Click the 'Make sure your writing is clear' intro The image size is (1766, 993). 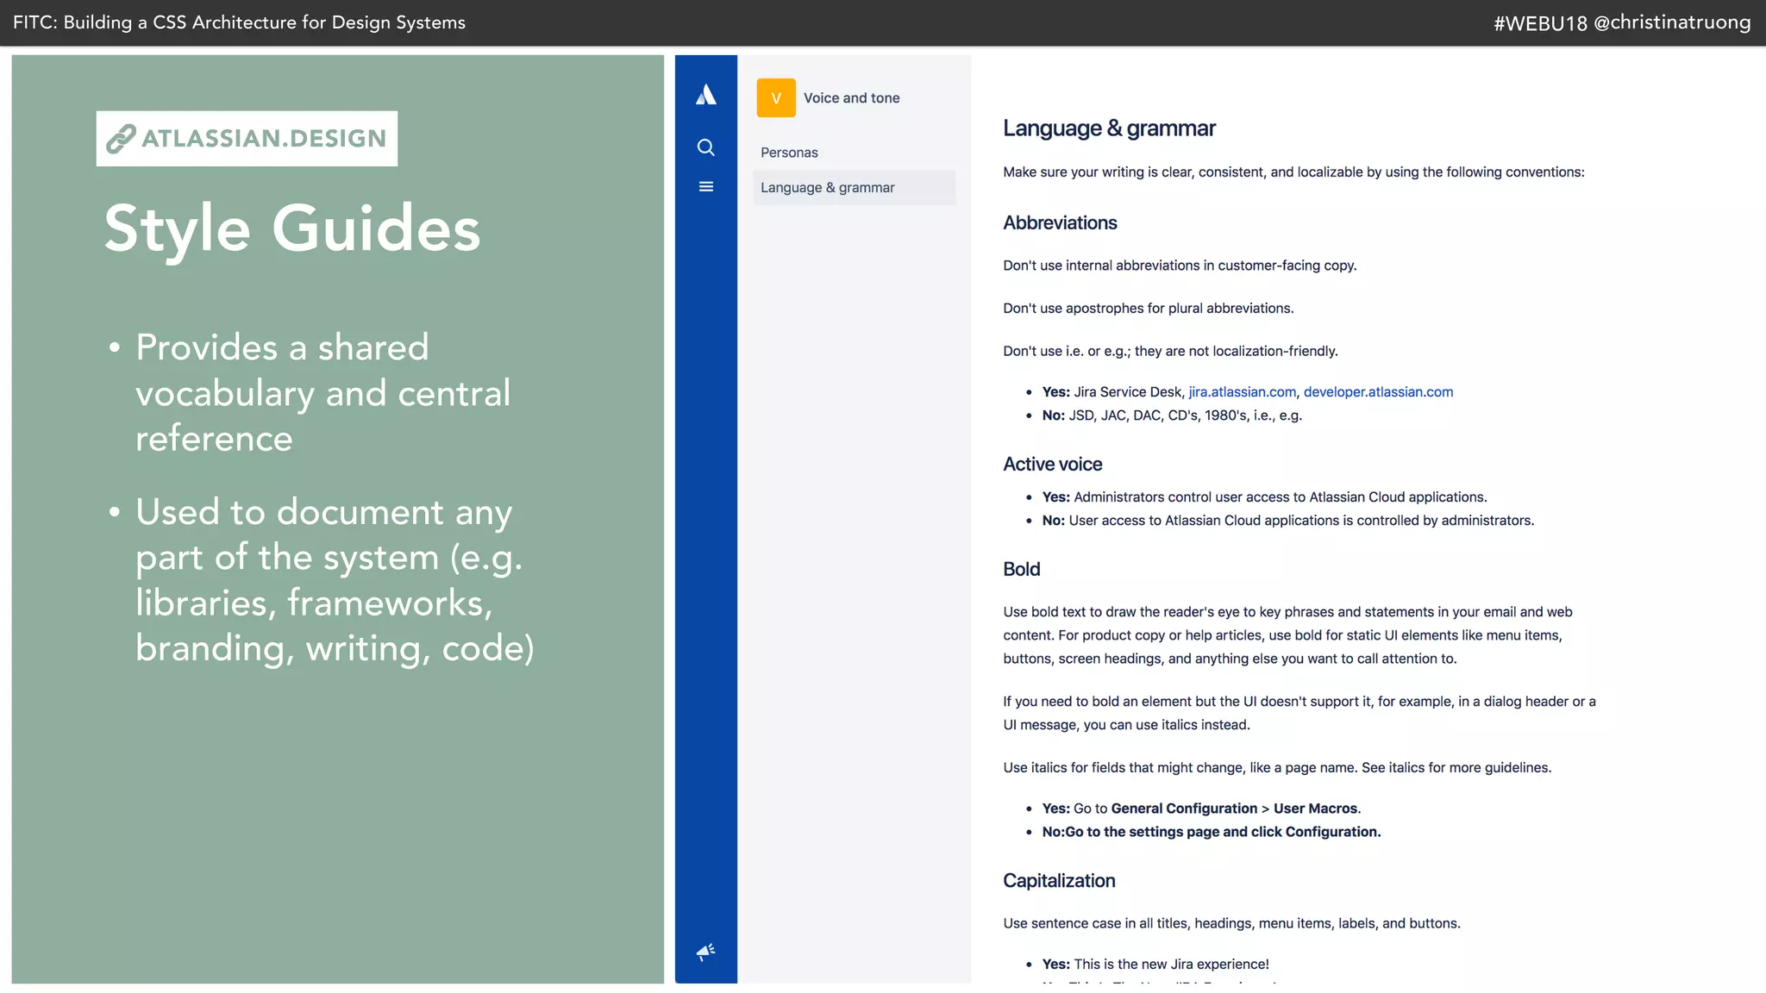click(x=1293, y=172)
